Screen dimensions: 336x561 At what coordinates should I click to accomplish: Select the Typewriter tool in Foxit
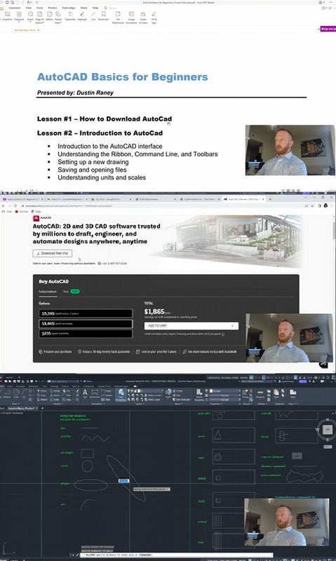70,16
